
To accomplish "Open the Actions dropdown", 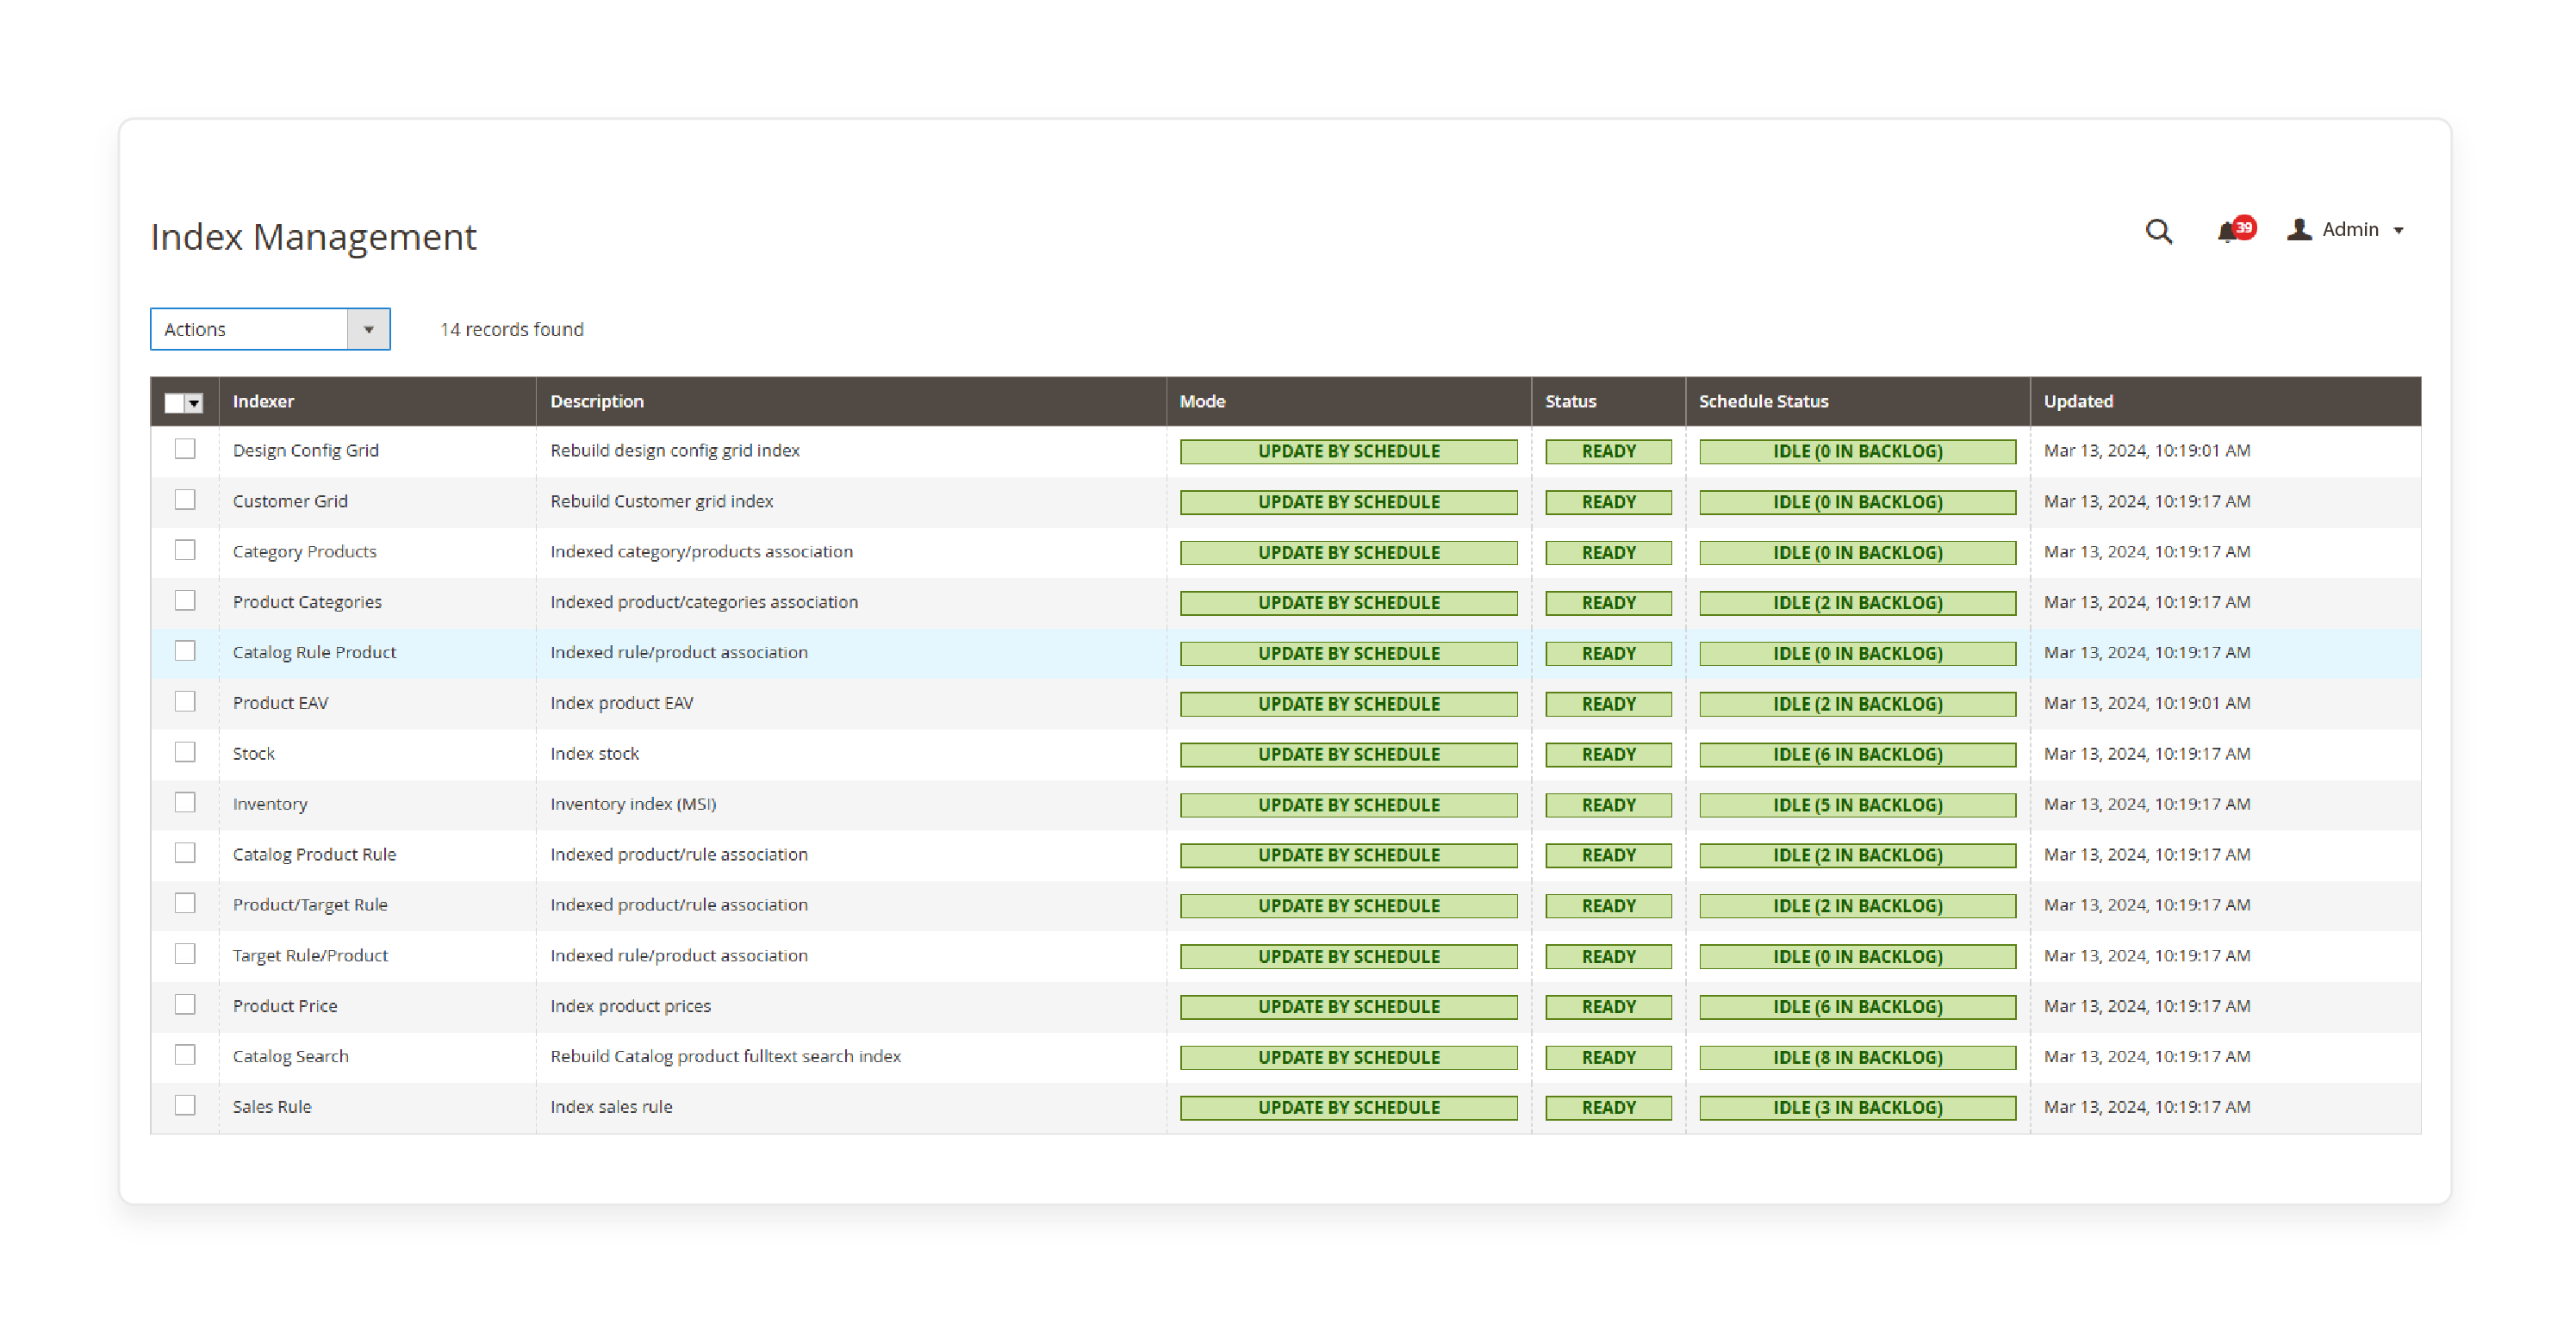I will tap(270, 329).
